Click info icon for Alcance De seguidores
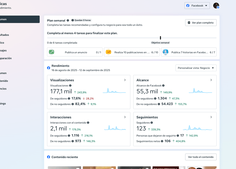Screen dimensions: 236x169 coord(155,99)
